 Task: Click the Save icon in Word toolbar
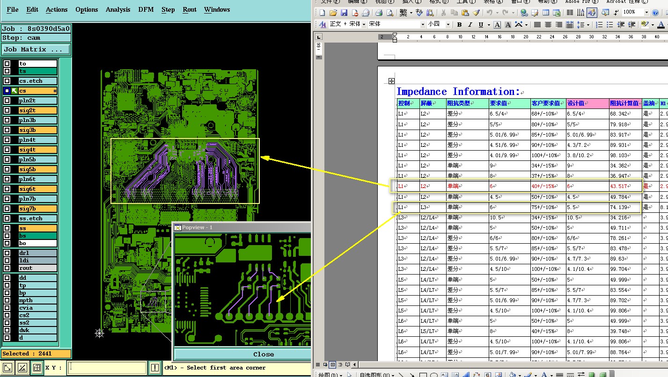[x=344, y=13]
